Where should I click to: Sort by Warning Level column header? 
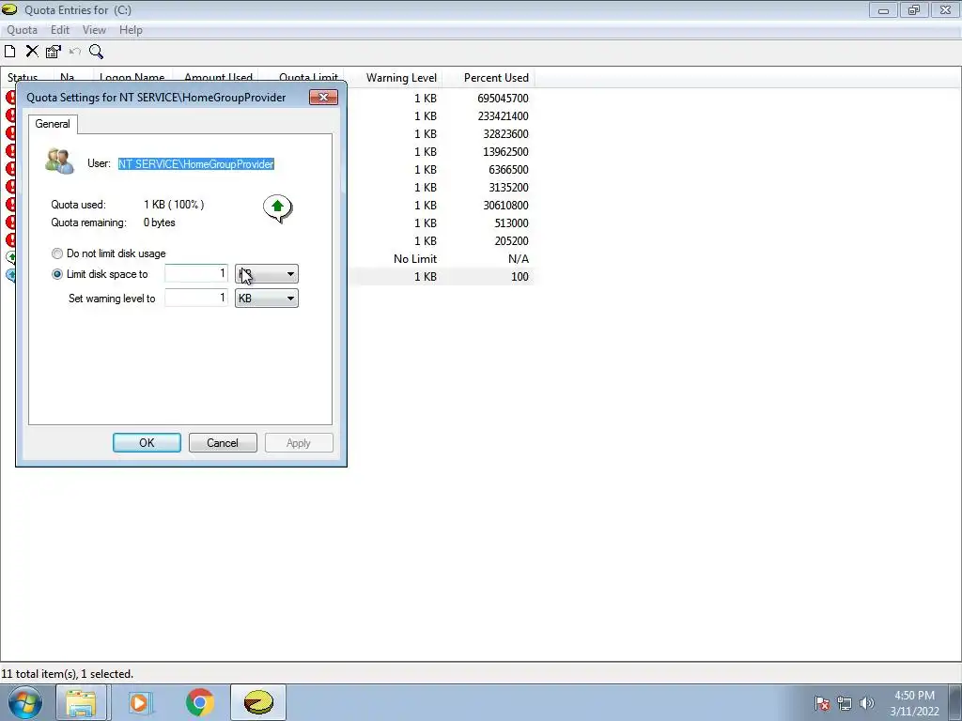(401, 78)
